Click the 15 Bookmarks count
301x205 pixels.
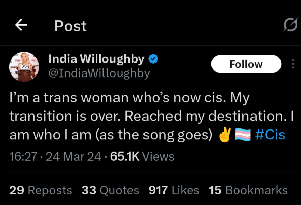[248, 190]
